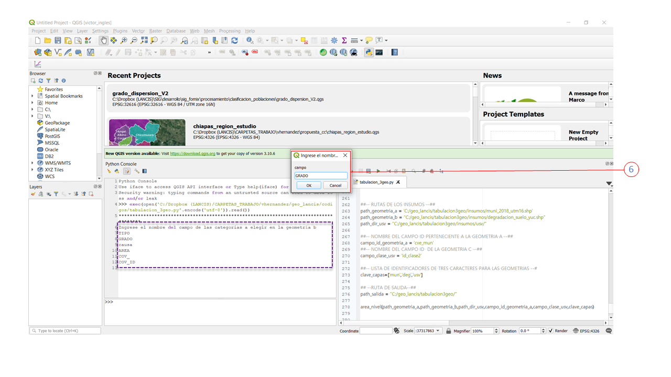Toggle the scale lock padlock icon

448,331
